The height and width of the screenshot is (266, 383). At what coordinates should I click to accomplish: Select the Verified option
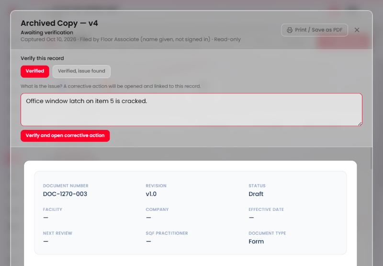coord(35,71)
